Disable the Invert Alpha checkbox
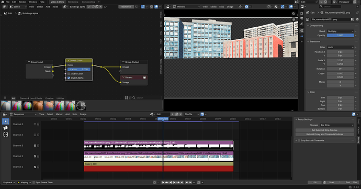The width and height of the screenshot is (361, 189). (69, 78)
